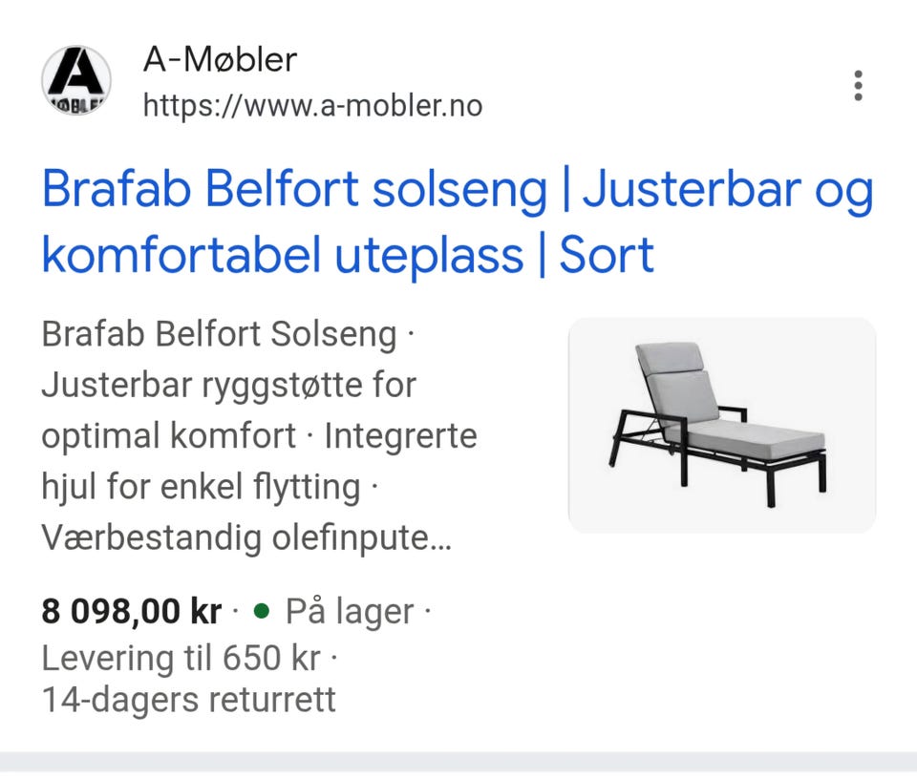Select the På lager stock status label
917x778 pixels.
tap(353, 612)
